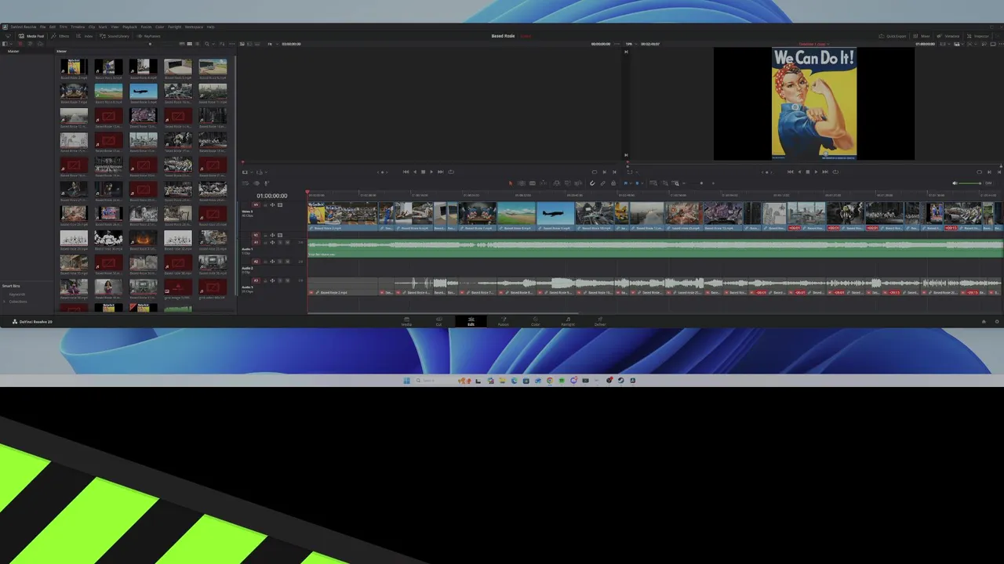Image resolution: width=1004 pixels, height=564 pixels.
Task: Toggle the DIM audio button
Action: [x=988, y=183]
